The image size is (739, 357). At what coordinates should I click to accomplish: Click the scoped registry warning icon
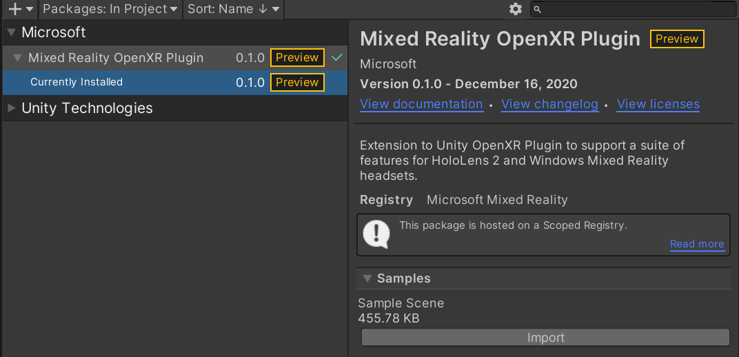pos(376,234)
